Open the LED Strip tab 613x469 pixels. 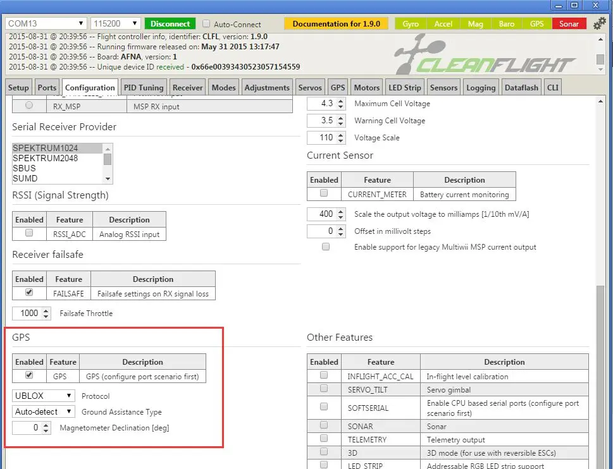405,87
